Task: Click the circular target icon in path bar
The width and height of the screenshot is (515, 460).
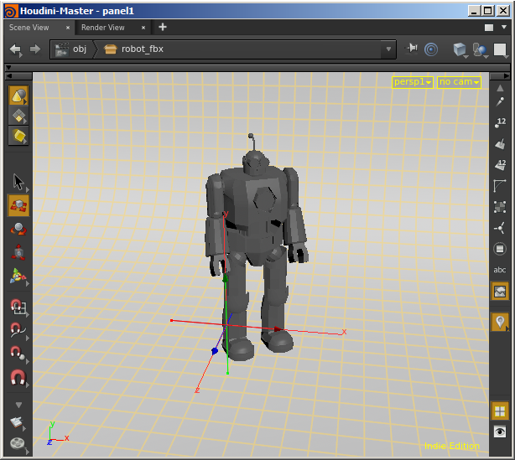Action: click(431, 49)
